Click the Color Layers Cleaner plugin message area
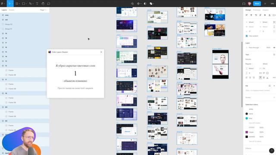Screen dimensions: 276x155 pos(75,77)
